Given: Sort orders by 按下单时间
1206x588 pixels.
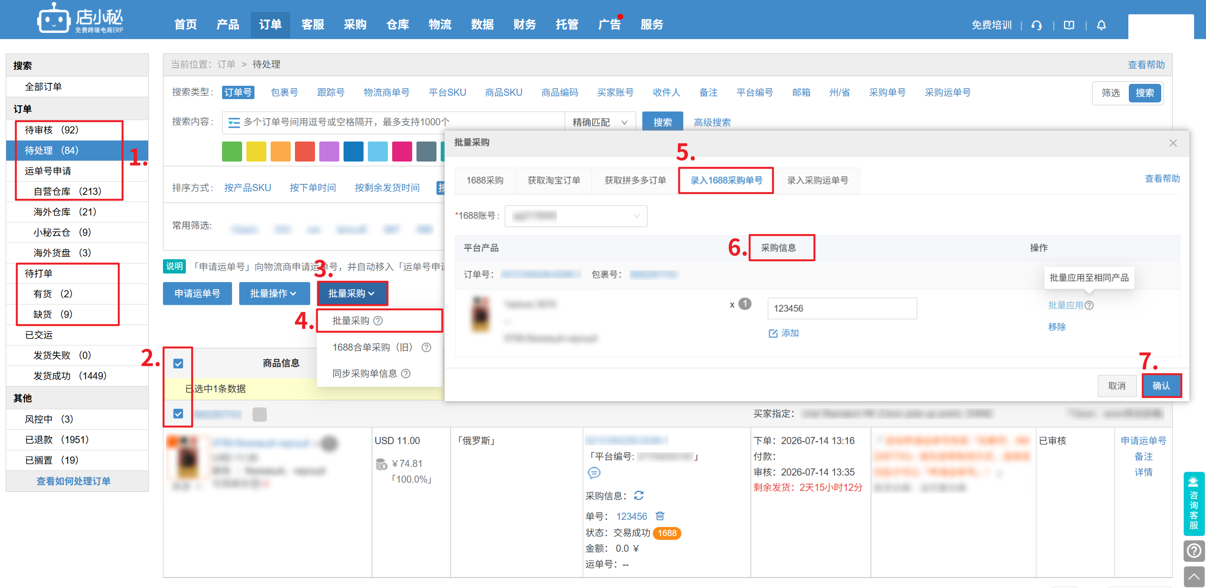Looking at the screenshot, I should (x=313, y=188).
